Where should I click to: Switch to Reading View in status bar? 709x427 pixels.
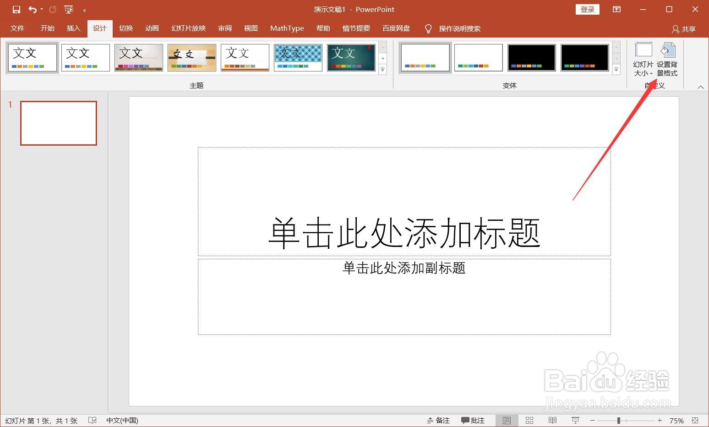click(552, 420)
